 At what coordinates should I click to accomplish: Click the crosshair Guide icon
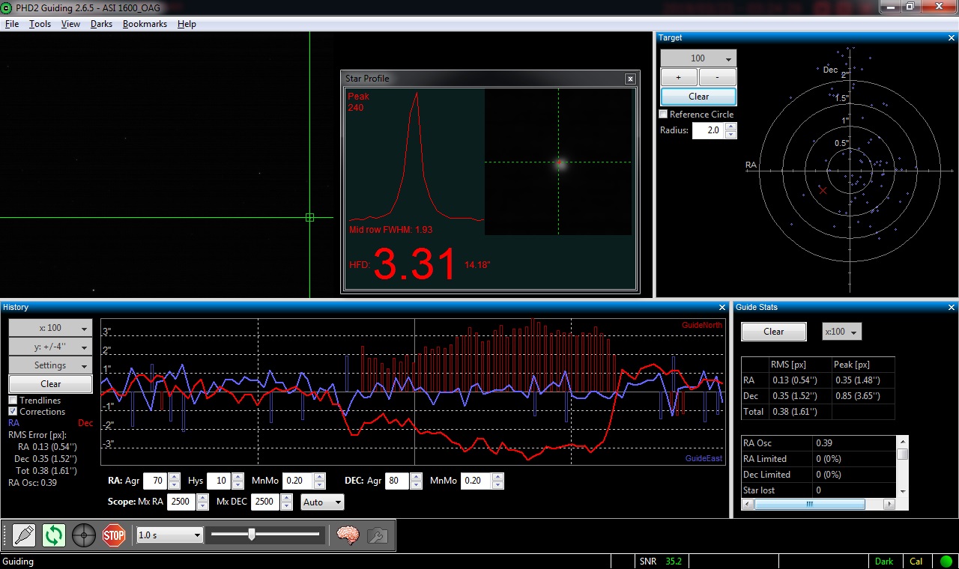coord(84,535)
